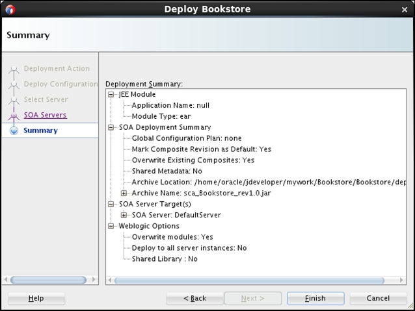The width and height of the screenshot is (415, 311).
Task: Select 'Global Configuration Plan: none' row
Action: coord(187,138)
